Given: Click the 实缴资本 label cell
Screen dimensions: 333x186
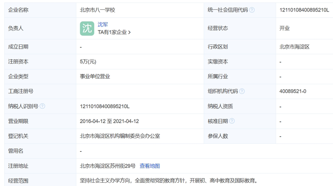Looking at the screenshot, I should 240,62.
